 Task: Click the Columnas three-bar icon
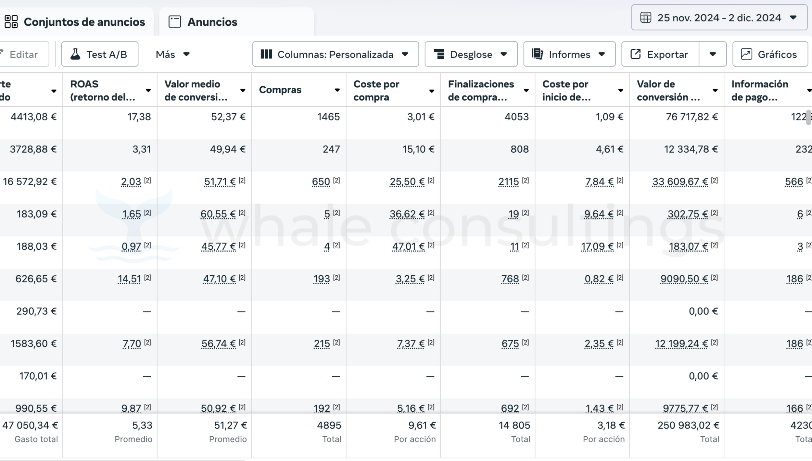tap(266, 54)
